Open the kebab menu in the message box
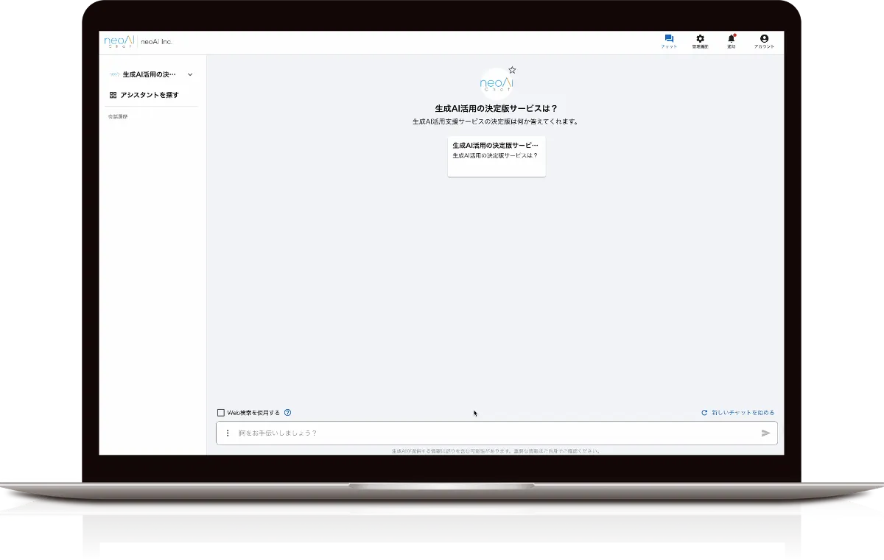This screenshot has width=884, height=560. click(x=227, y=433)
